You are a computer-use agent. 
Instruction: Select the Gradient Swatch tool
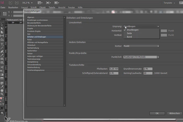tap(2, 75)
